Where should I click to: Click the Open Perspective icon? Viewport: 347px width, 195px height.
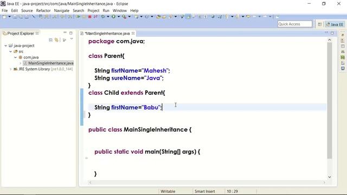coord(320,24)
